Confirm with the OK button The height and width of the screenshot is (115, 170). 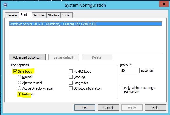[85, 108]
